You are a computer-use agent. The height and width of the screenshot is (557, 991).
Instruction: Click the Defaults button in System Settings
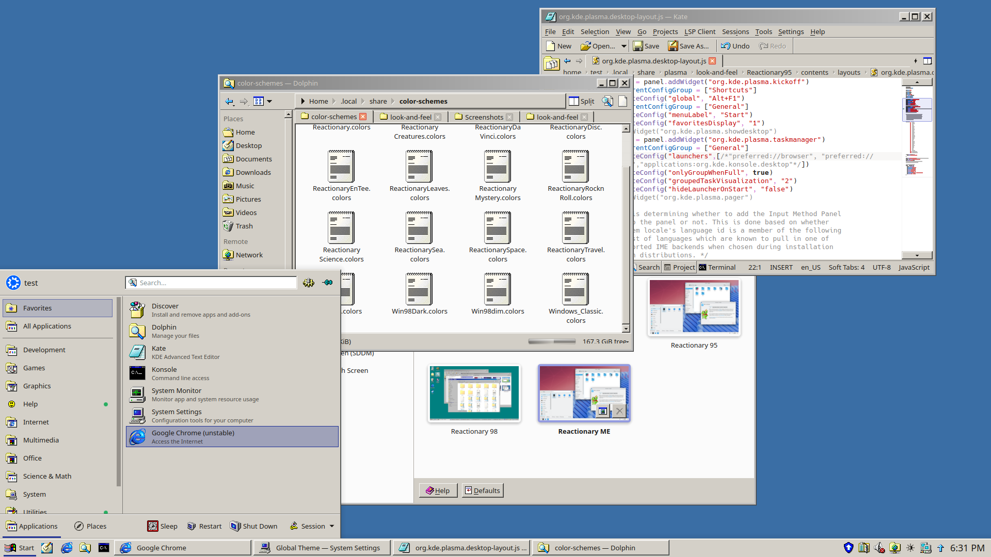(x=482, y=490)
